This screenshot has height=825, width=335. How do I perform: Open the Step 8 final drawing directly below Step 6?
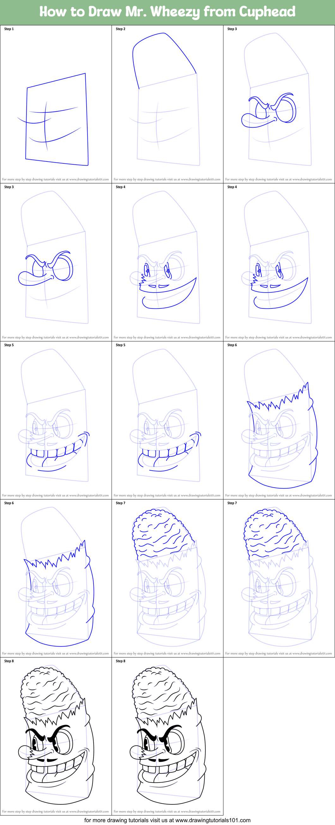[x=56, y=736]
